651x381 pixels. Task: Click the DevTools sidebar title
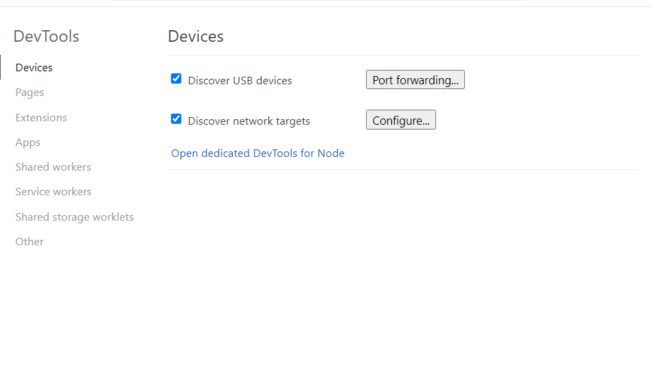point(46,36)
